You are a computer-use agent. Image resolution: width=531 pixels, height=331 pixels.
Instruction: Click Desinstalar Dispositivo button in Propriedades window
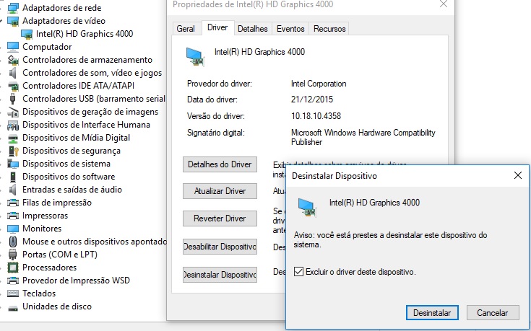click(220, 275)
